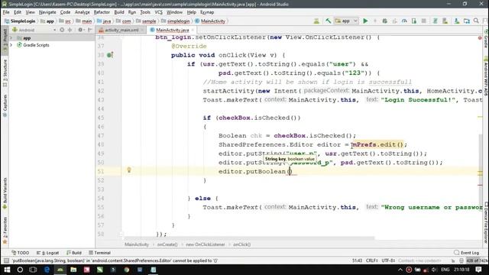Select the MainActivity.java editor tab
The width and height of the screenshot is (489, 275).
[172, 30]
